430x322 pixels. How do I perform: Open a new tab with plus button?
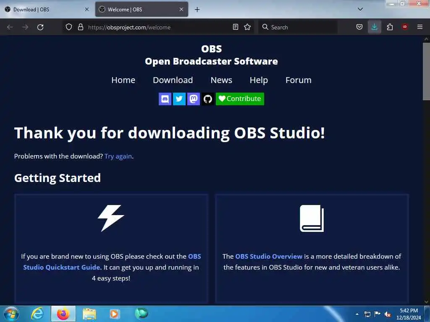197,10
